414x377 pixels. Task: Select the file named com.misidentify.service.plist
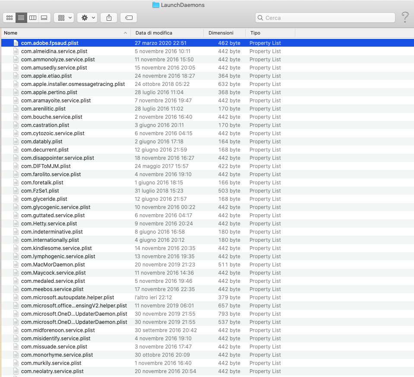(55, 338)
